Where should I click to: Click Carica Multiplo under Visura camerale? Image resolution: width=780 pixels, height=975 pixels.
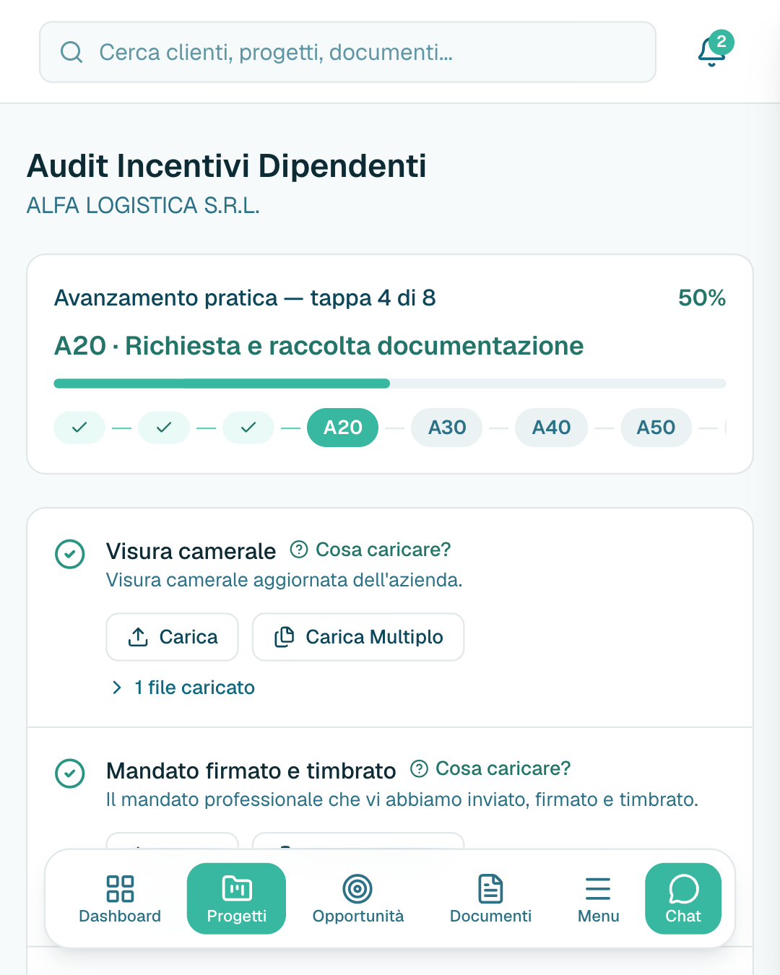[x=358, y=637]
